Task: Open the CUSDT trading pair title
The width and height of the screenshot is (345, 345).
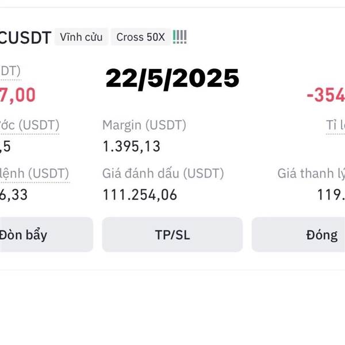Action: coord(25,37)
